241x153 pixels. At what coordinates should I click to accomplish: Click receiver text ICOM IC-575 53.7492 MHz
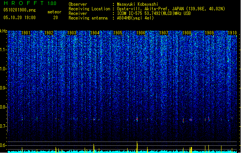[154, 13]
